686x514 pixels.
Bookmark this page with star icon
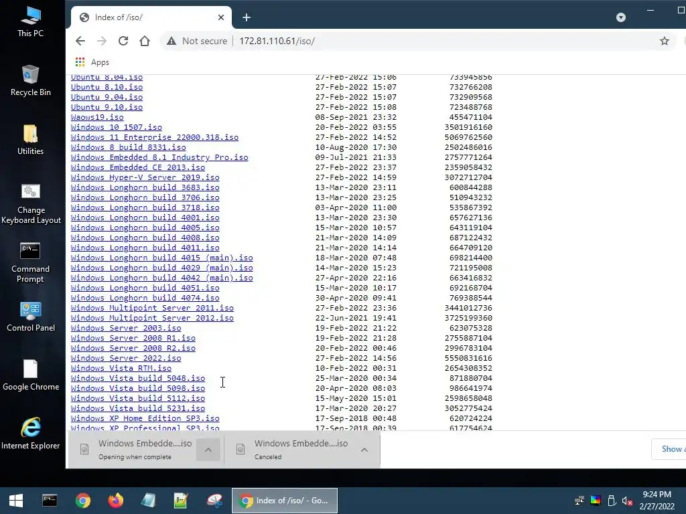(x=664, y=41)
